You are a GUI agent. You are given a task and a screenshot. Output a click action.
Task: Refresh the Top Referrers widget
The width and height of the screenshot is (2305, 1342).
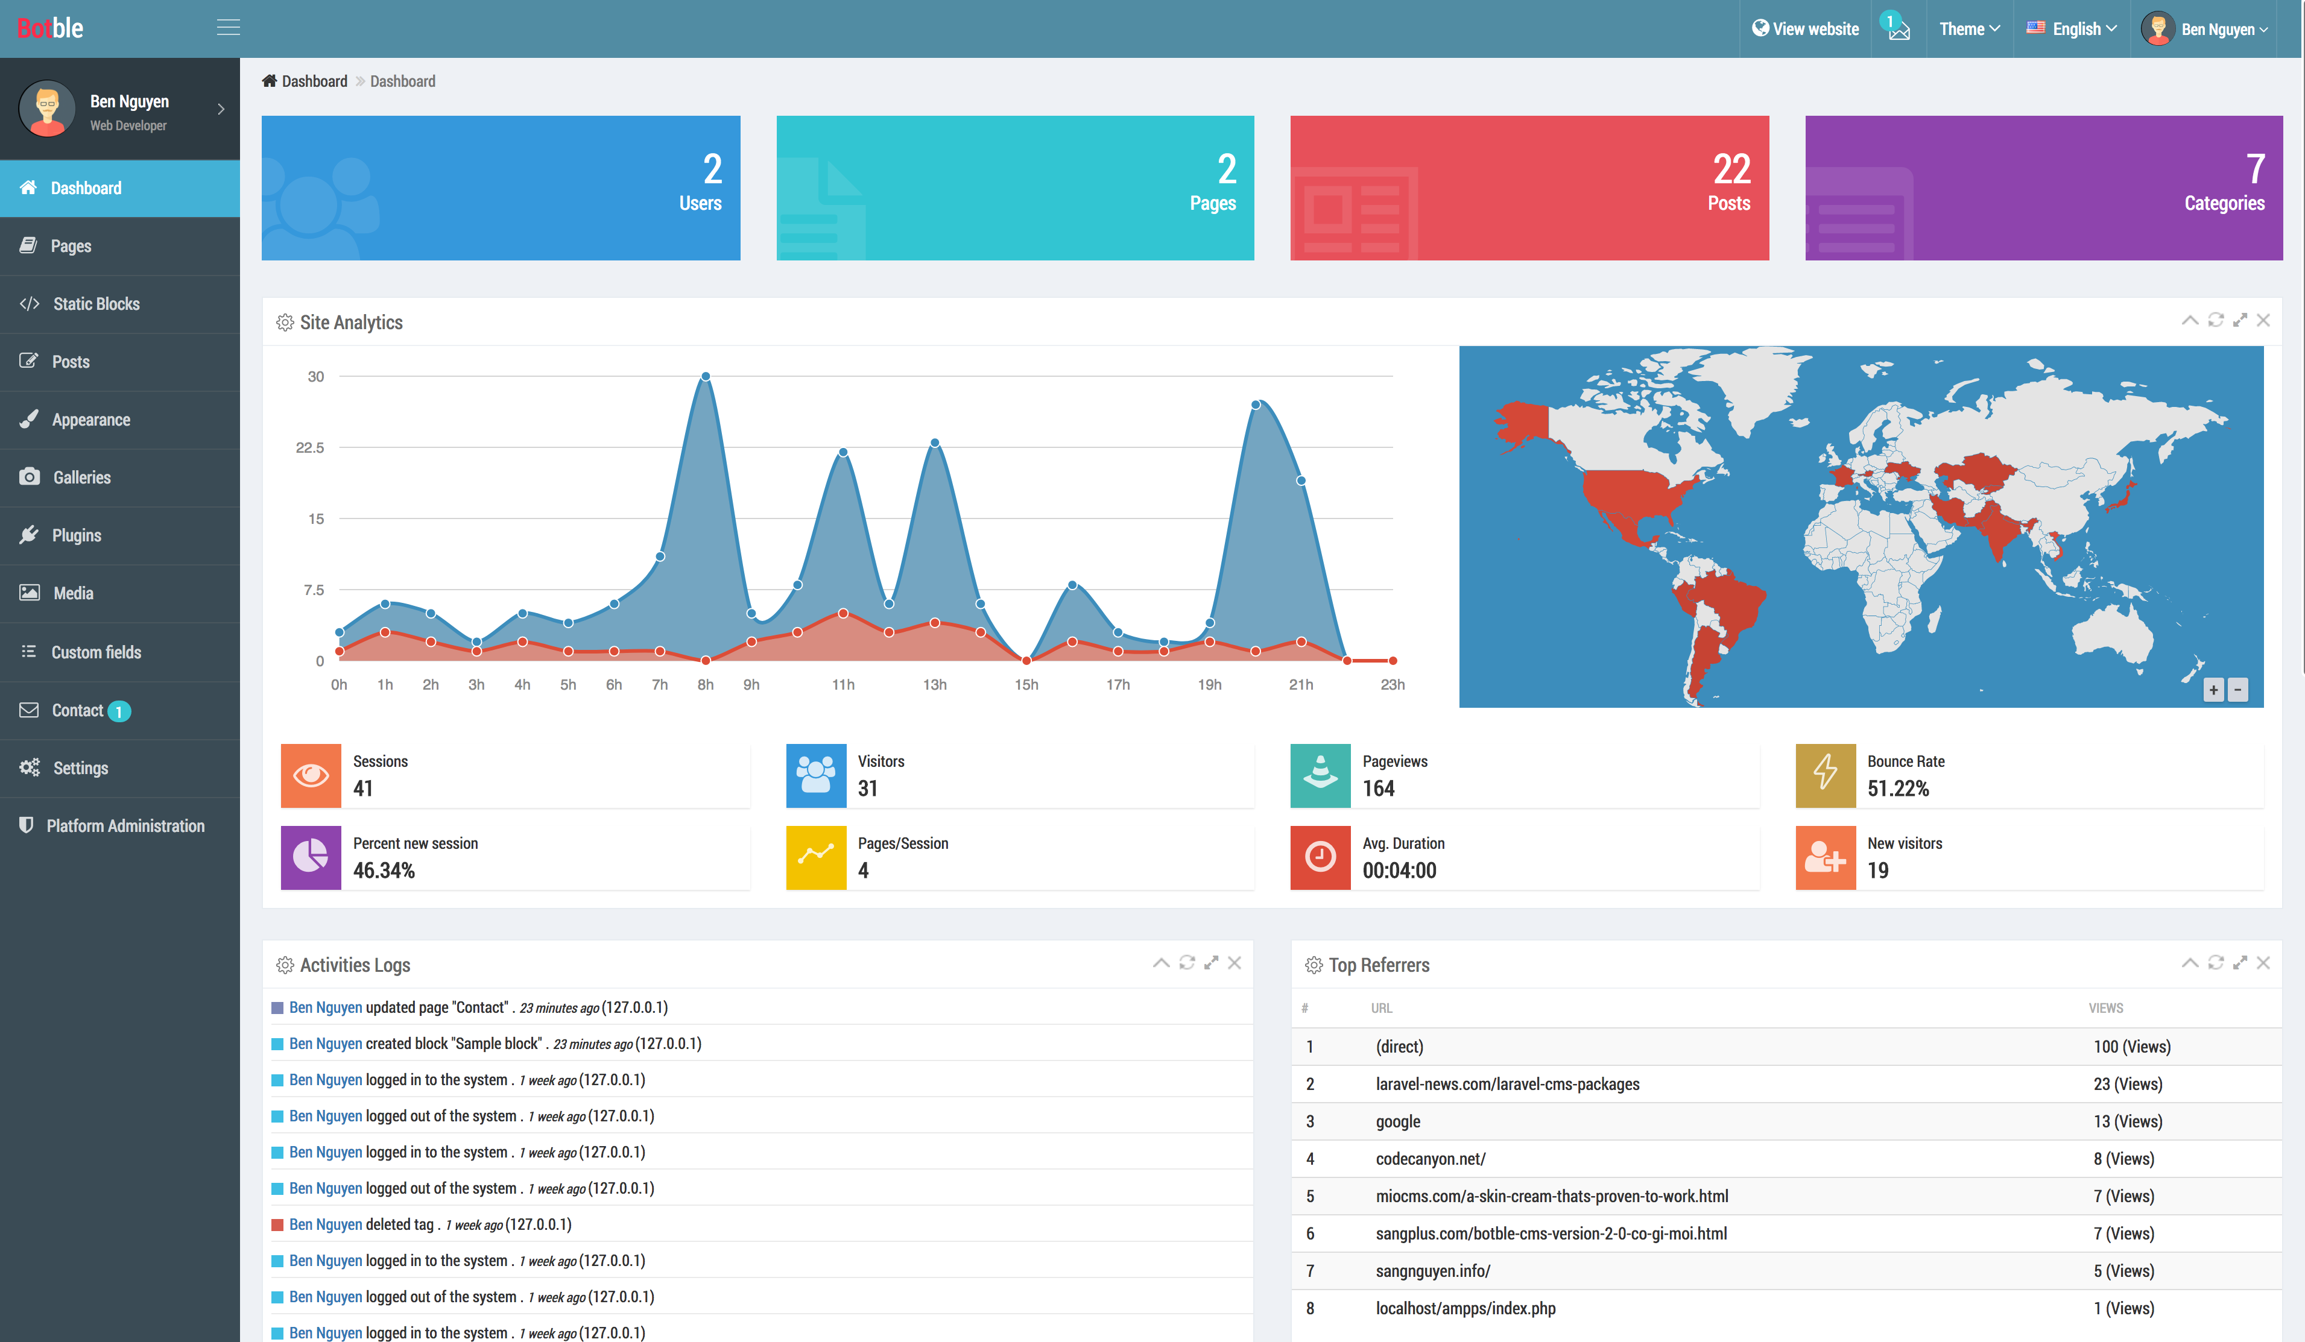click(x=2215, y=963)
